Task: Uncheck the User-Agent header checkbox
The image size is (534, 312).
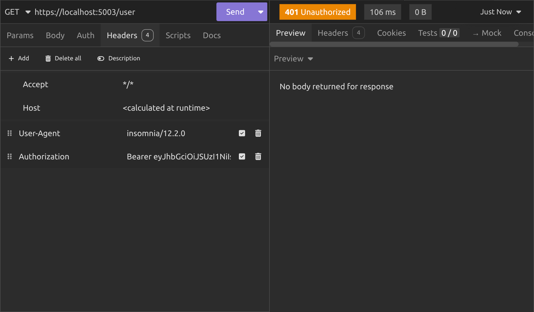Action: [x=242, y=133]
